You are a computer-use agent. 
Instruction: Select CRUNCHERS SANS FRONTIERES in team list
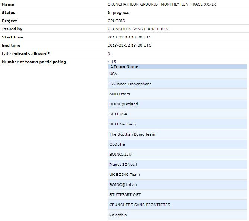(178, 205)
